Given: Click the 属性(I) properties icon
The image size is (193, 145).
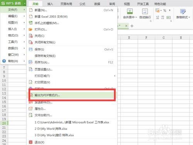Looking at the screenshot, I should click(x=30, y=109).
